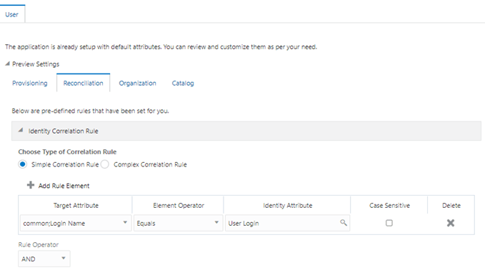Open the Rule Operator AND dropdown
The image size is (485, 270).
point(44,259)
